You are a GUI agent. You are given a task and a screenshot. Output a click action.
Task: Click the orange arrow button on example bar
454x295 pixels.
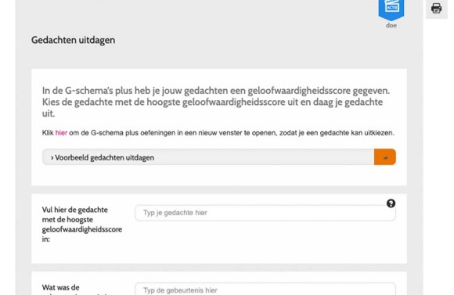(x=385, y=157)
